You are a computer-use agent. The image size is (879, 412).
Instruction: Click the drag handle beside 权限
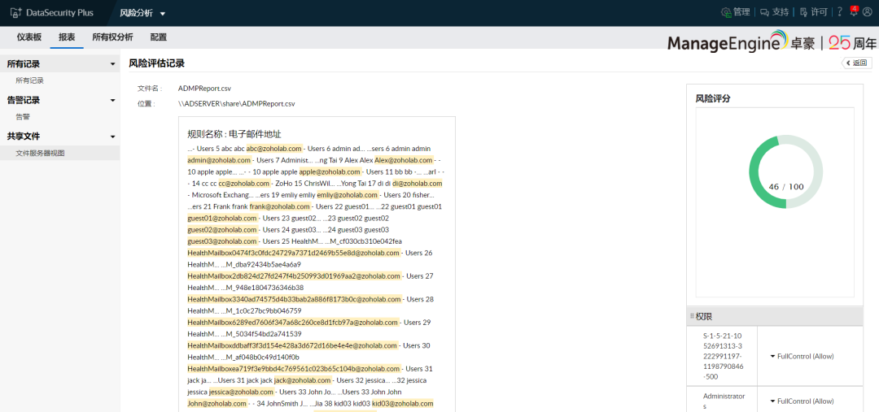point(692,316)
